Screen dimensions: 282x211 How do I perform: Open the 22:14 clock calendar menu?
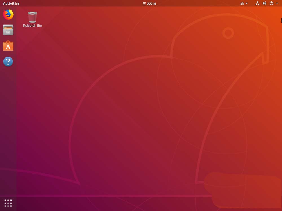coord(151,4)
